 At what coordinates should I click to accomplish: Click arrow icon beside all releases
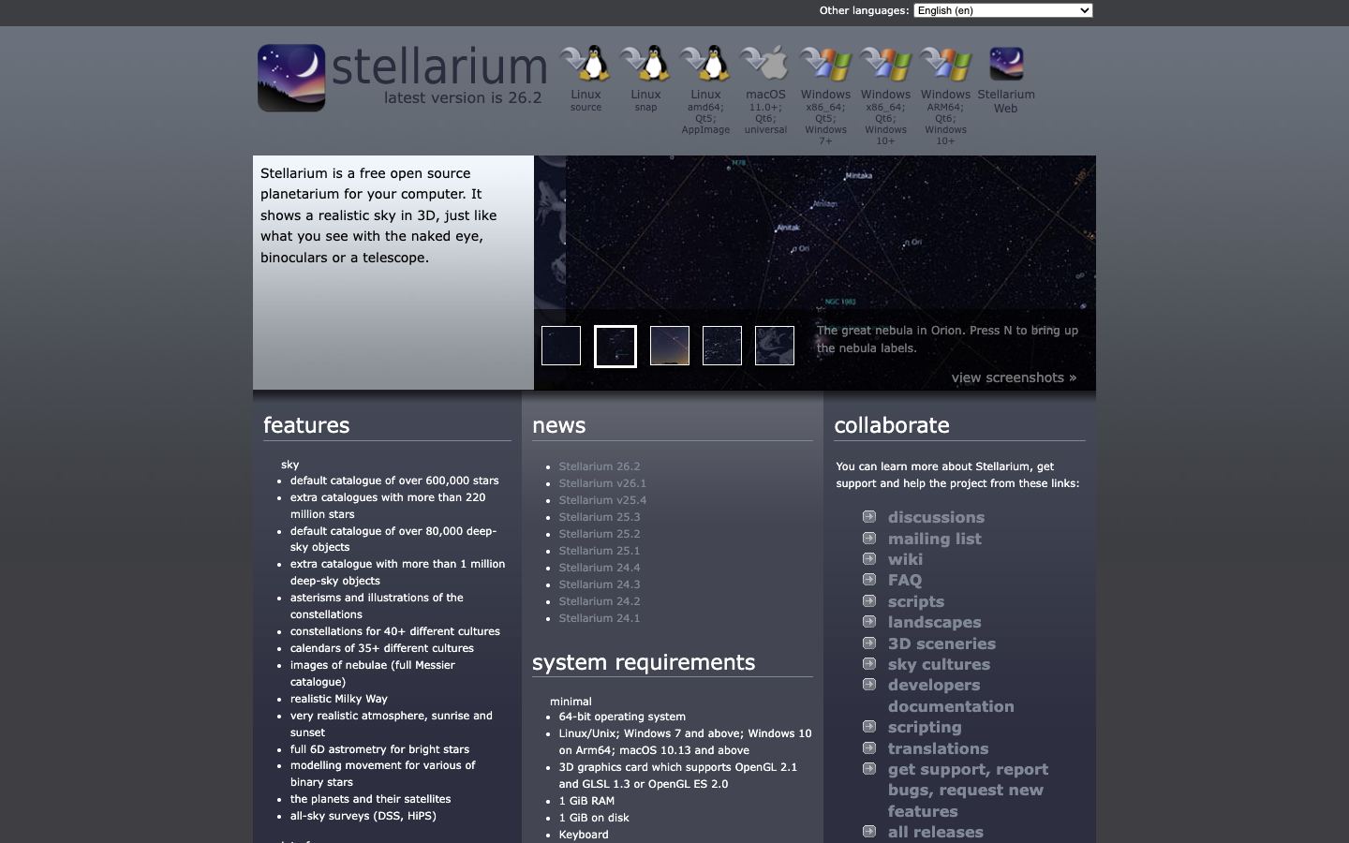(x=869, y=831)
